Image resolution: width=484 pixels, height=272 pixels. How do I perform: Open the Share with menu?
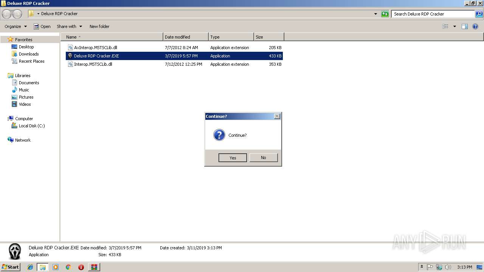(x=69, y=26)
